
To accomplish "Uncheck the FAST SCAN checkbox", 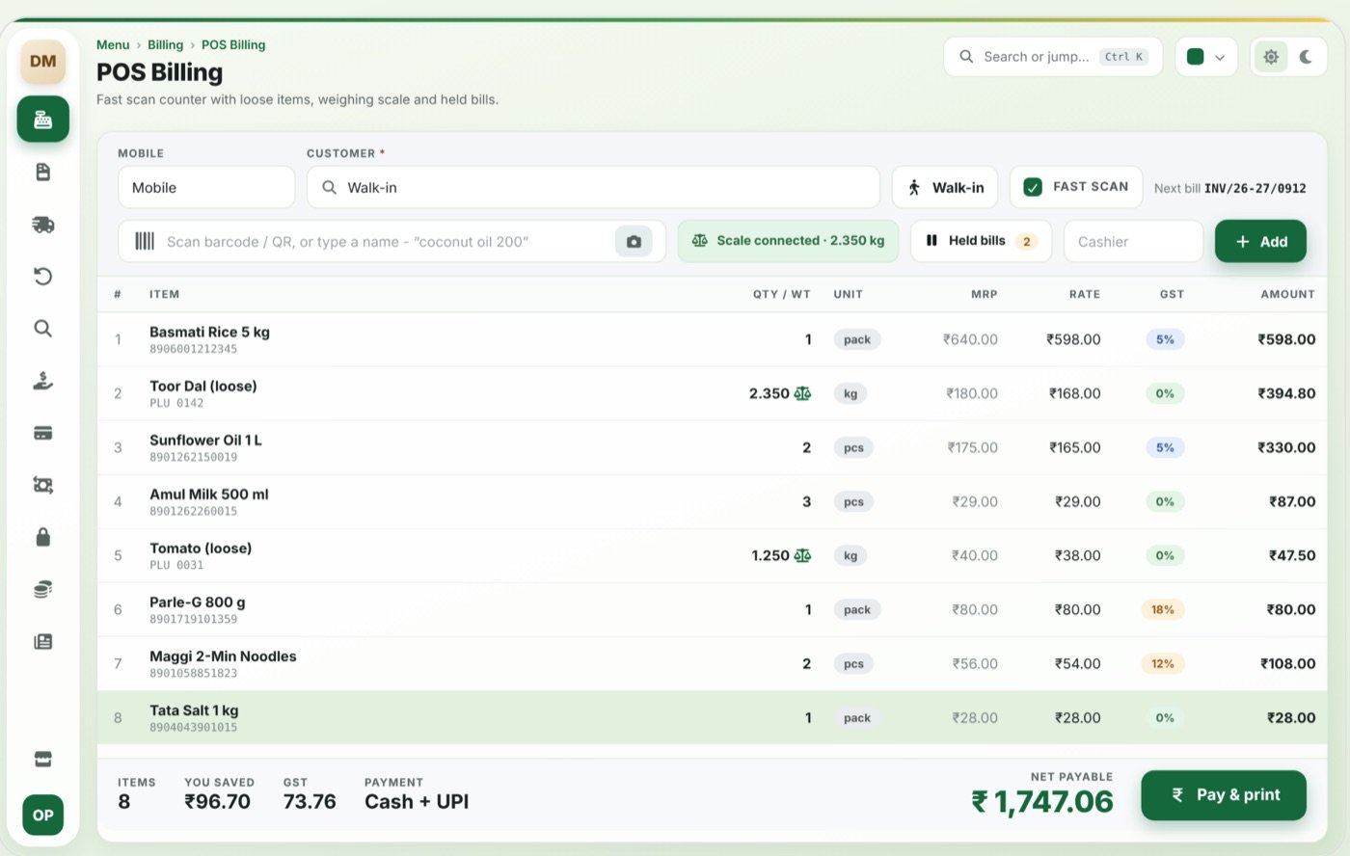I will pos(1032,187).
